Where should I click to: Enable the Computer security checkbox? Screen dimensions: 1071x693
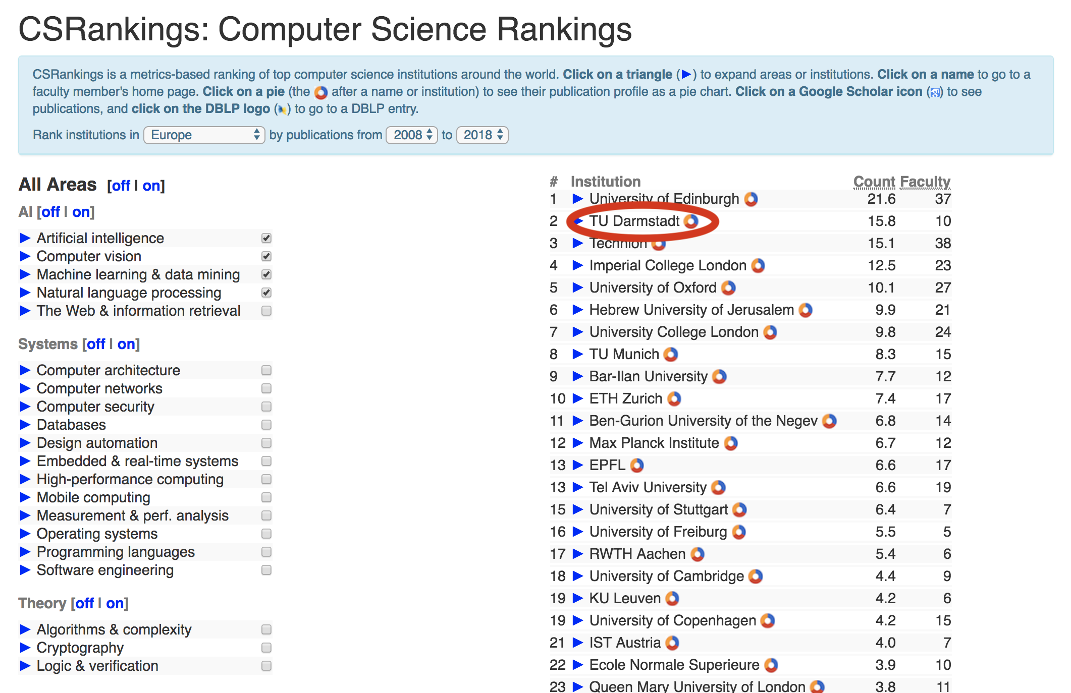(x=266, y=407)
